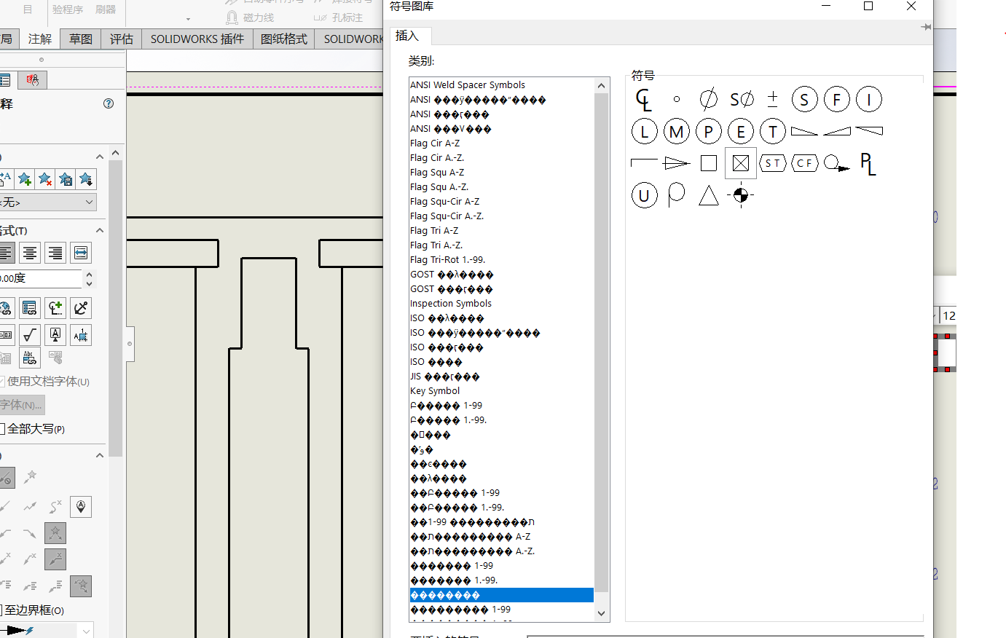Viewport: 1006px width, 638px height.
Task: Switch to the 注解 ribbon tab
Action: [40, 39]
